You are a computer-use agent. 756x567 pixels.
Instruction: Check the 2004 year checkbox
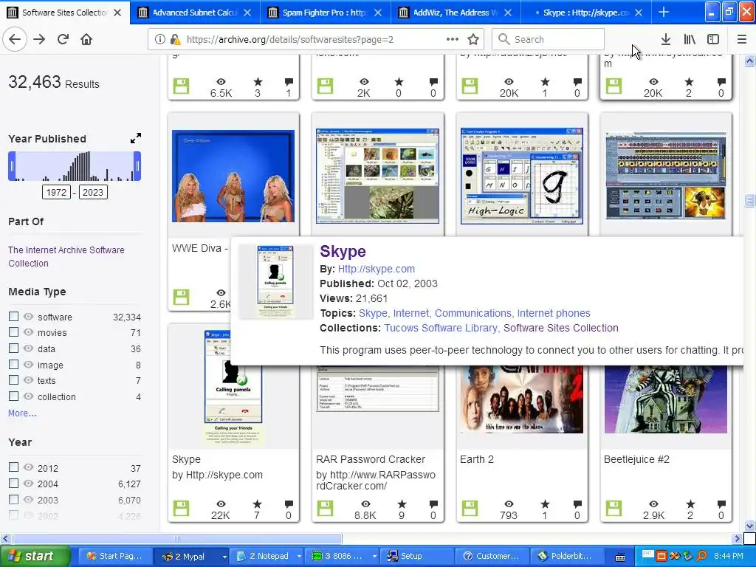(13, 483)
